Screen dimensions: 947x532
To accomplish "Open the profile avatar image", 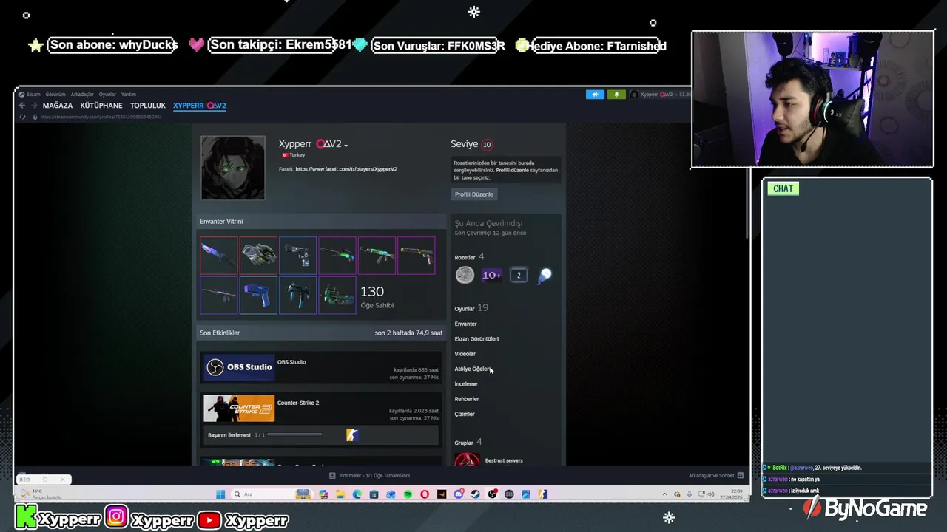I will click(232, 168).
